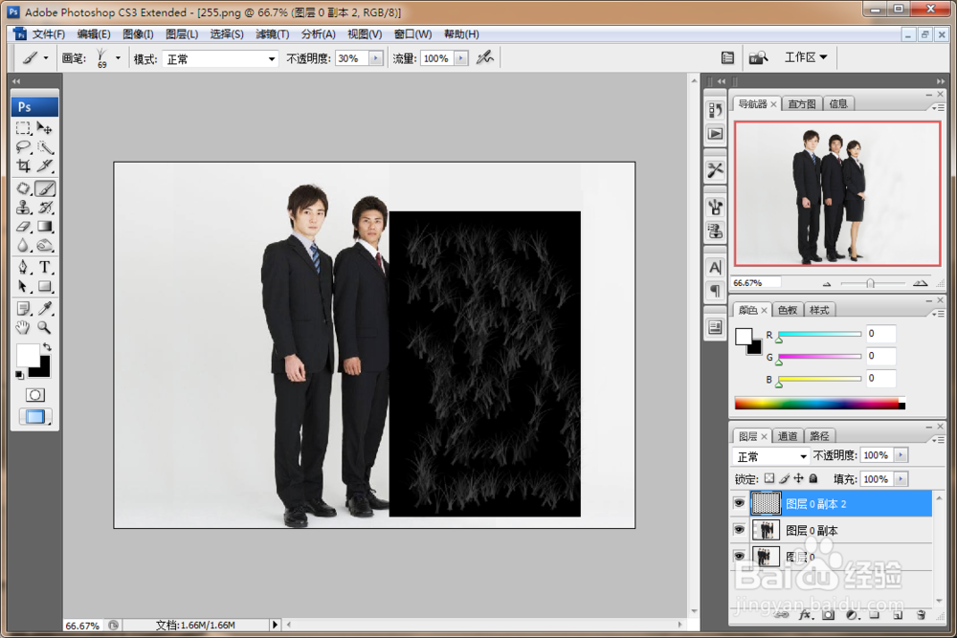Open 工作区 workspace dropdown

coord(806,57)
